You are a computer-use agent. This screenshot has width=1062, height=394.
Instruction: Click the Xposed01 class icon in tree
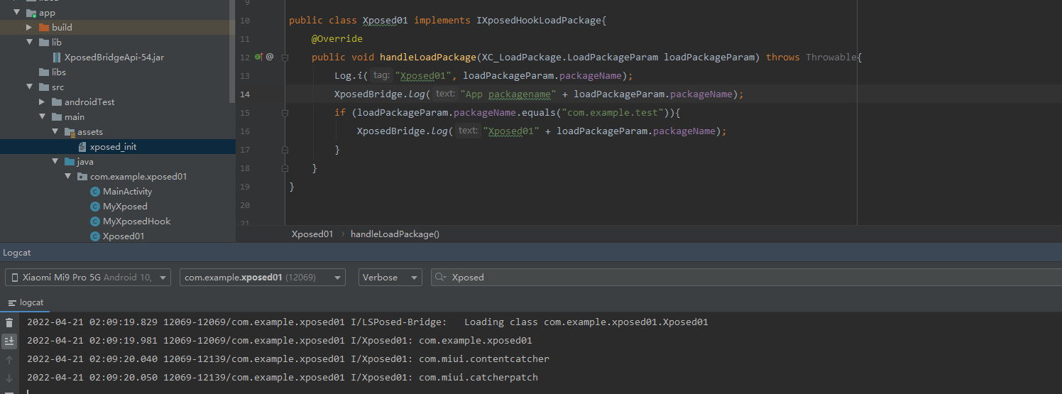pyautogui.click(x=95, y=236)
